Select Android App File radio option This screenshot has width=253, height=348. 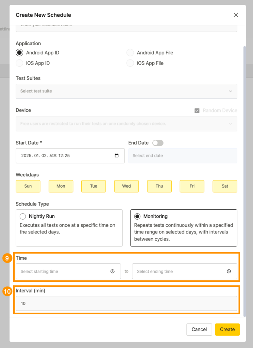pos(130,53)
